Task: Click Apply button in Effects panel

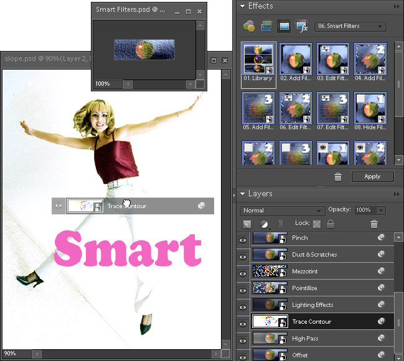Action: [x=373, y=176]
